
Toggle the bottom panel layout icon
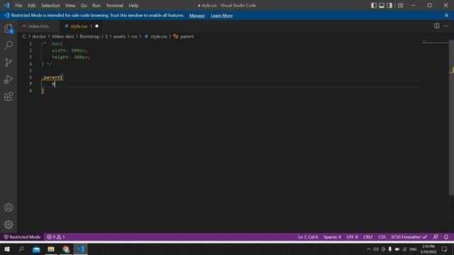tap(382, 6)
